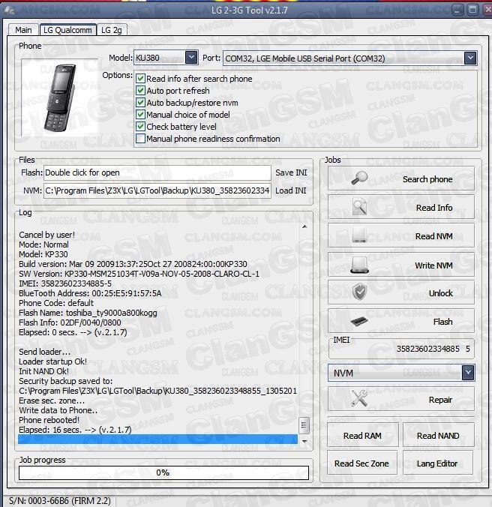
Task: Click log line 'IMEI: 35823602334885-5'
Action: point(65,283)
